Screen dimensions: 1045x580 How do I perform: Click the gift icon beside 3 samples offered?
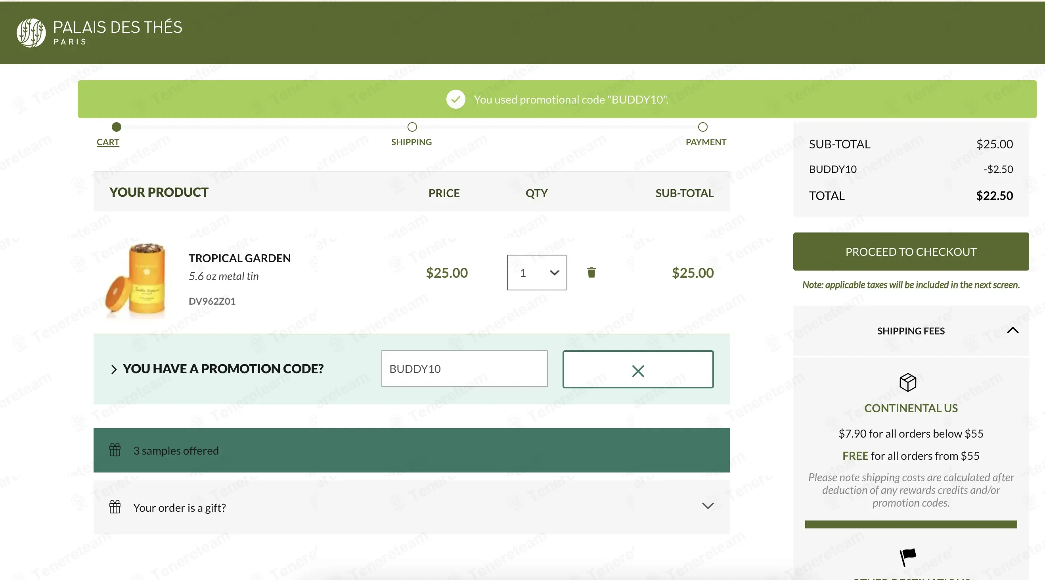click(115, 450)
